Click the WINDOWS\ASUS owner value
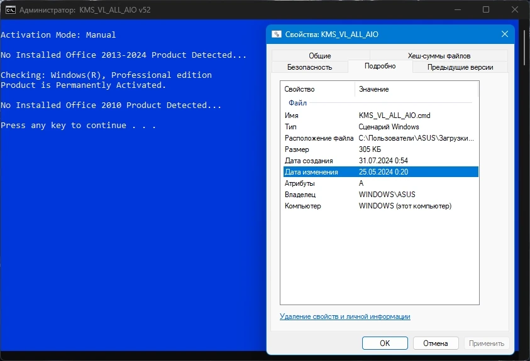This screenshot has width=530, height=361. [x=387, y=195]
